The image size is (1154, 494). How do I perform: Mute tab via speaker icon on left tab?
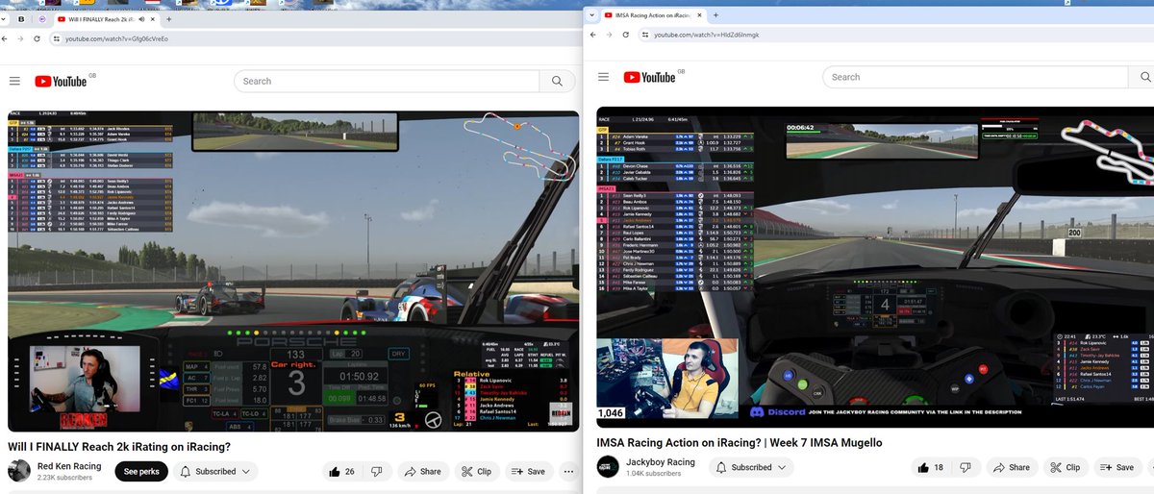point(142,19)
